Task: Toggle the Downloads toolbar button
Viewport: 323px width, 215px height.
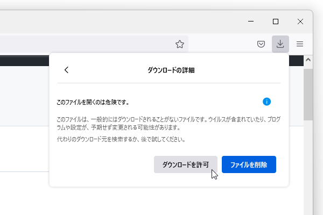Action: [x=280, y=44]
